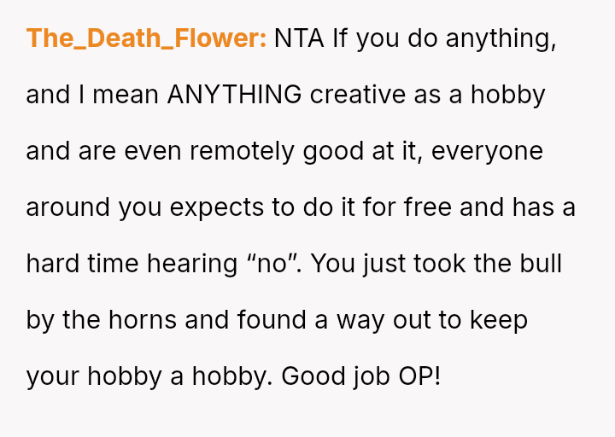Screen dimensions: 615x437
Task: Click the word free
Action: (429, 207)
